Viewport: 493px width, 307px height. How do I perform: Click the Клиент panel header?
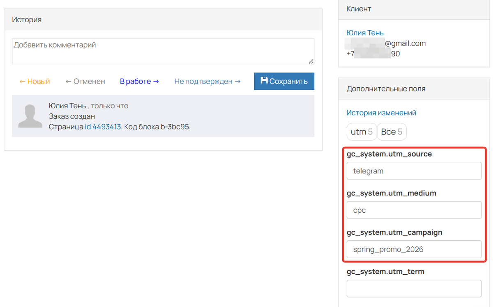(414, 9)
